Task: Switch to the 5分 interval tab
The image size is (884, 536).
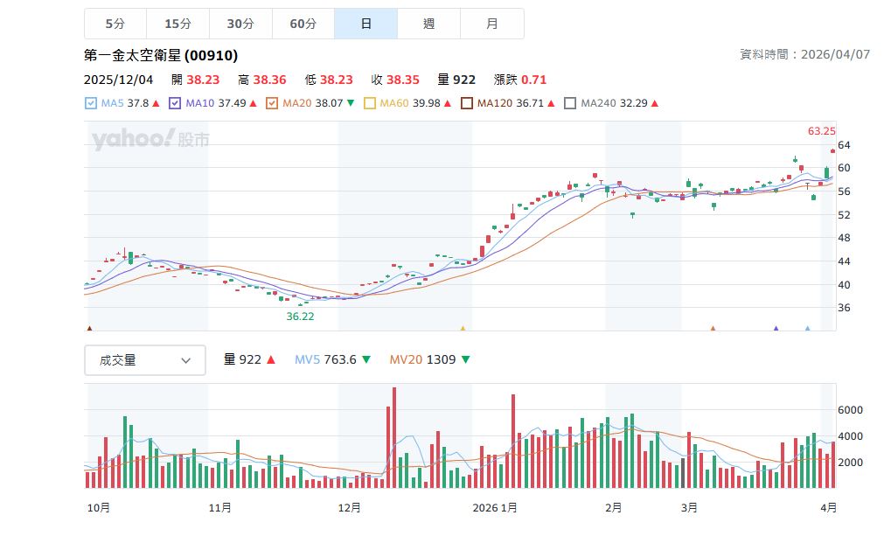Action: (x=115, y=24)
